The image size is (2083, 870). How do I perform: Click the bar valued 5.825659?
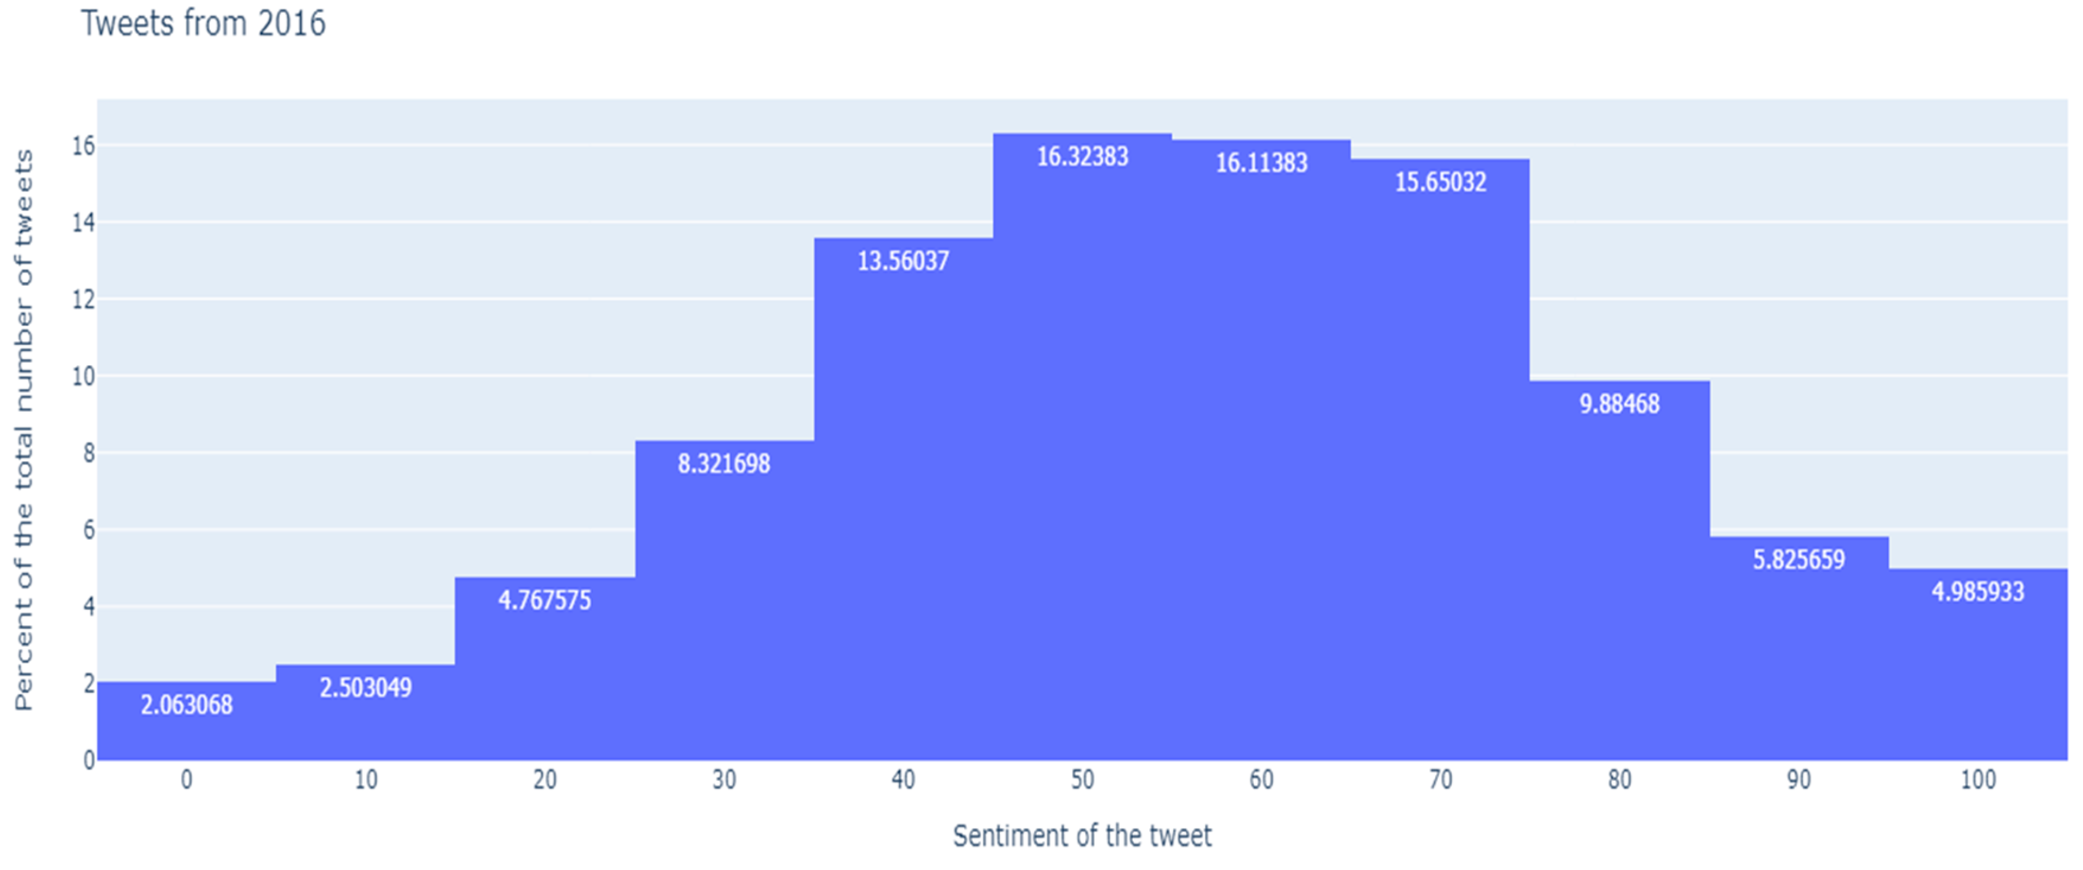pyautogui.click(x=1799, y=647)
